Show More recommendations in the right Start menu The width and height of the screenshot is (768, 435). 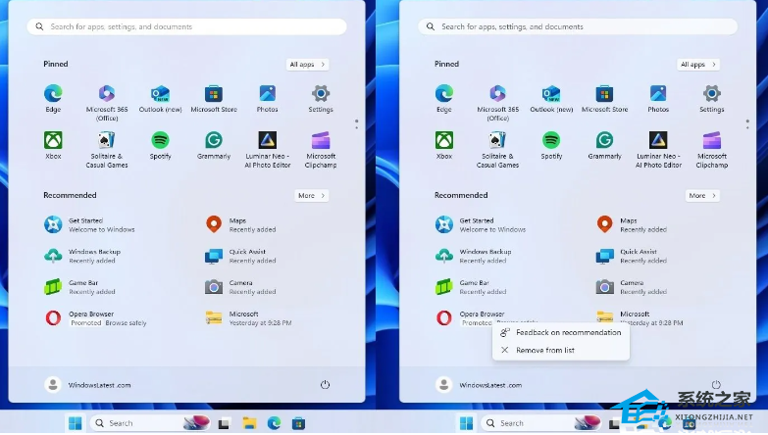coord(702,195)
